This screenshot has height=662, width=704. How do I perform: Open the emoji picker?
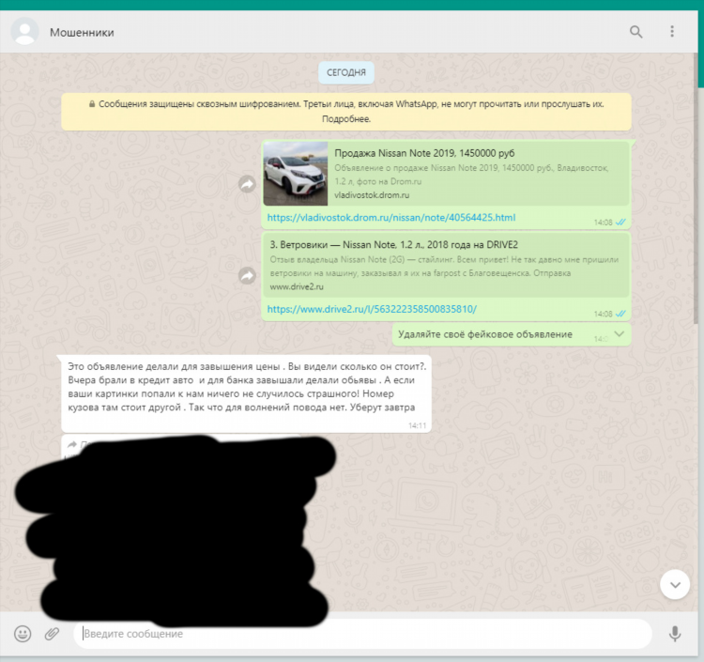(23, 634)
